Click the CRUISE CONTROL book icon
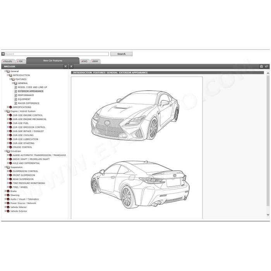 [10, 147]
